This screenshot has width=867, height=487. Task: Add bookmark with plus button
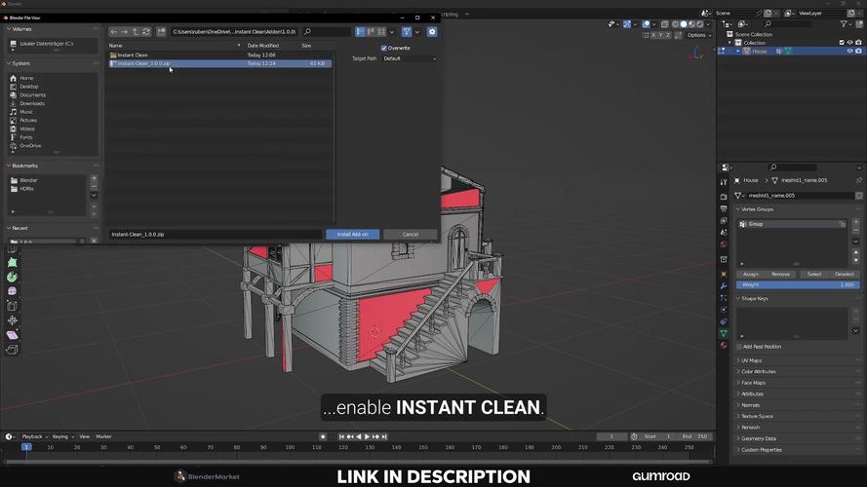coord(94,178)
